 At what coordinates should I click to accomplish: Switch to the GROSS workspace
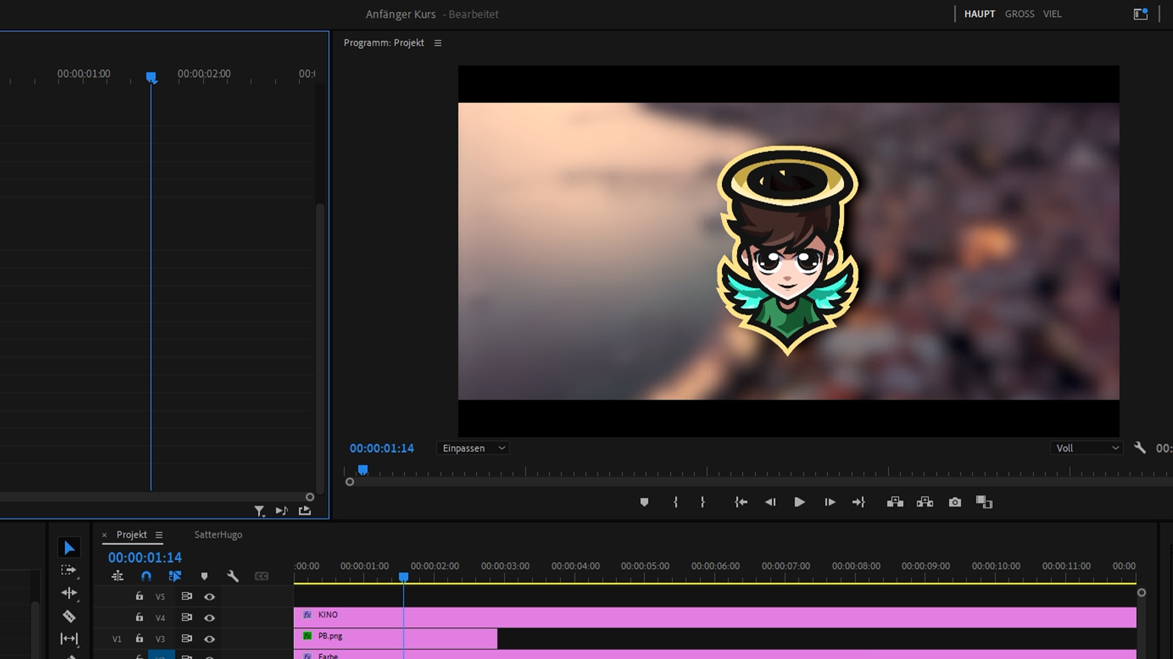tap(1020, 14)
